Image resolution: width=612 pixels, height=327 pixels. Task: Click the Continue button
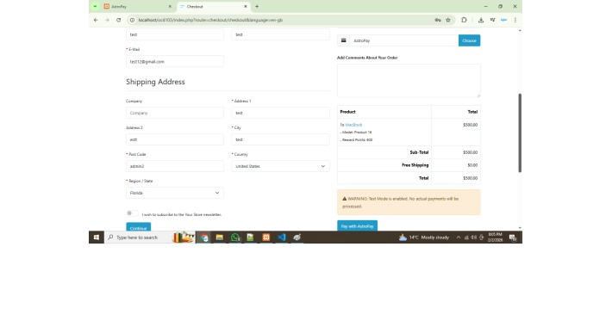click(x=138, y=227)
